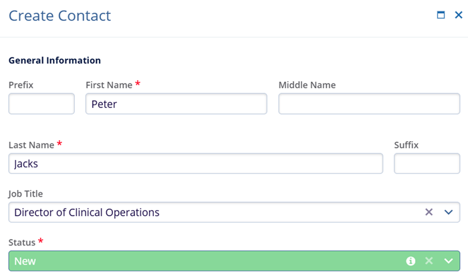The image size is (468, 280).
Task: Click the Status field info icon
Action: click(x=411, y=261)
